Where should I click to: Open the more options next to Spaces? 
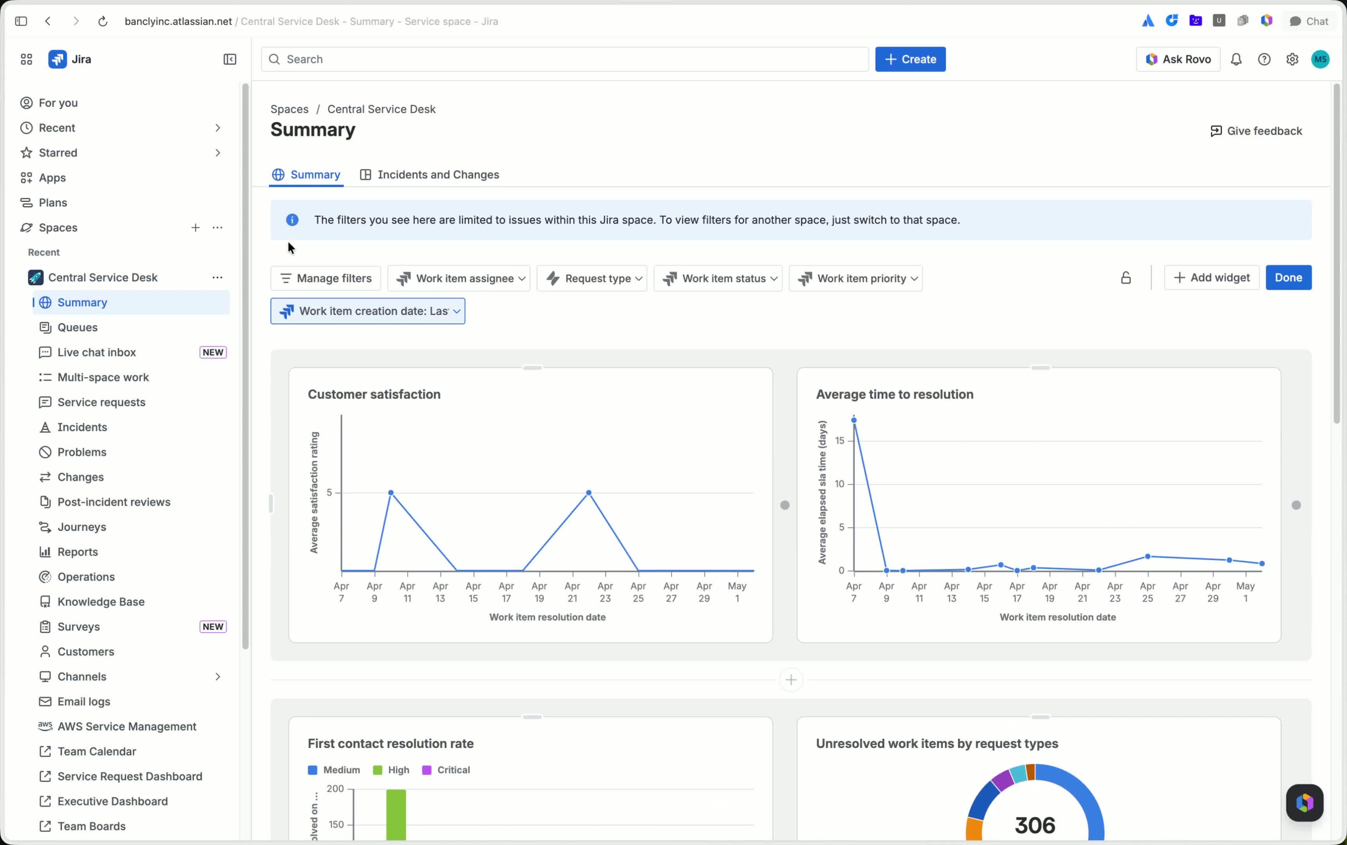click(x=217, y=227)
